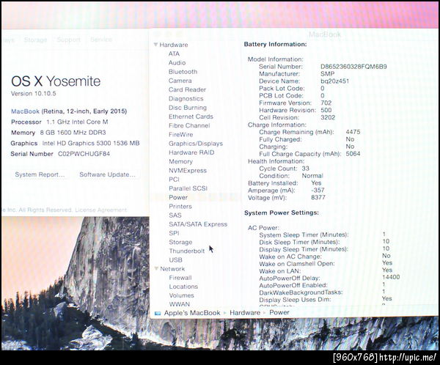This screenshot has height=365, width=440.
Task: Select PCI in the Hardware list
Action: [174, 180]
